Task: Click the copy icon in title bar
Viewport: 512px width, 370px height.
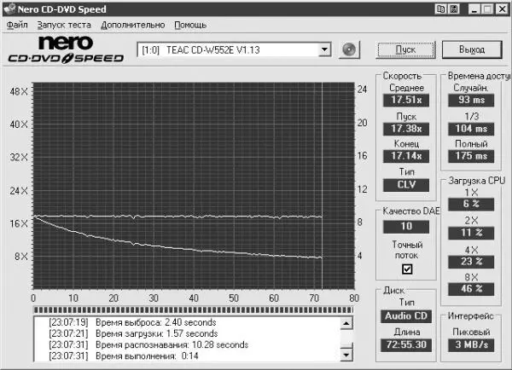Action: click(x=440, y=9)
